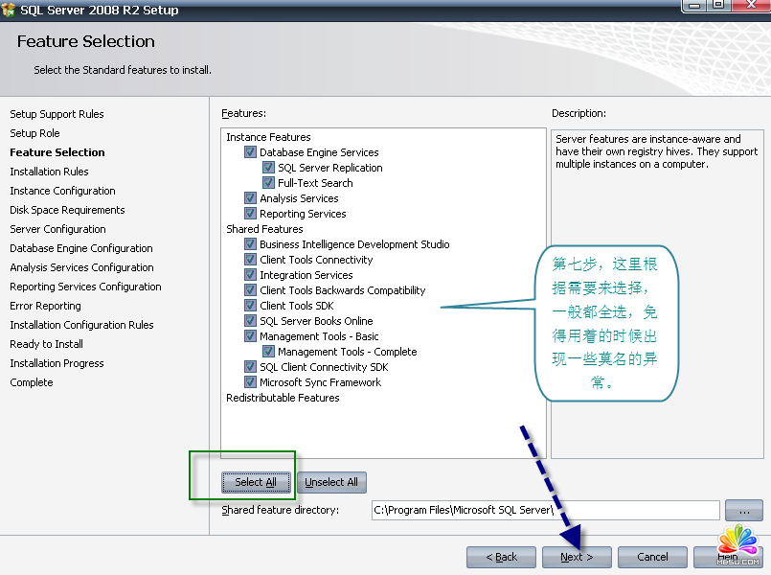771x575 pixels.
Task: Uncheck Business Intelligence Development Studio
Action: coord(251,244)
